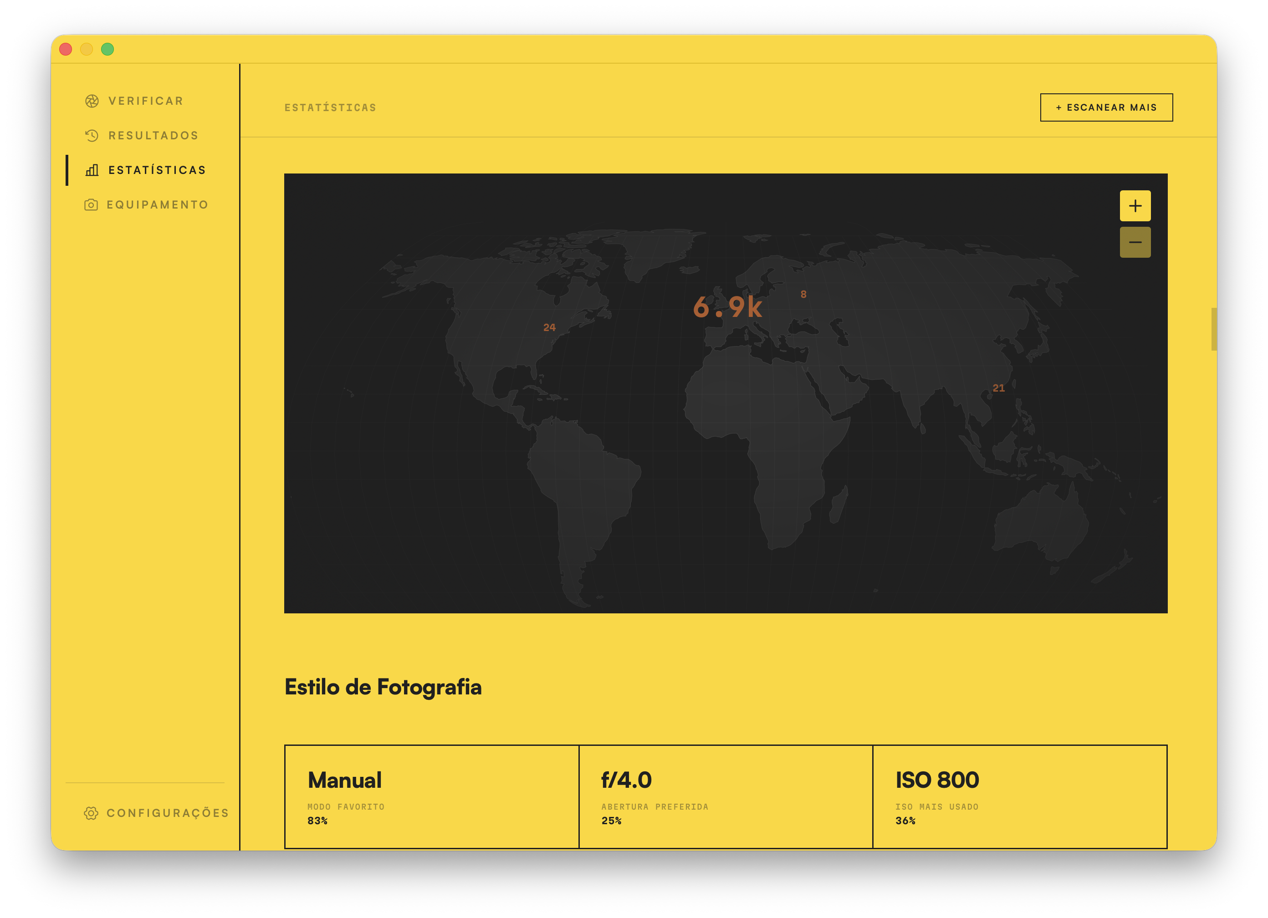
Task: Open the ISO 800 mais usado card
Action: [x=1020, y=797]
